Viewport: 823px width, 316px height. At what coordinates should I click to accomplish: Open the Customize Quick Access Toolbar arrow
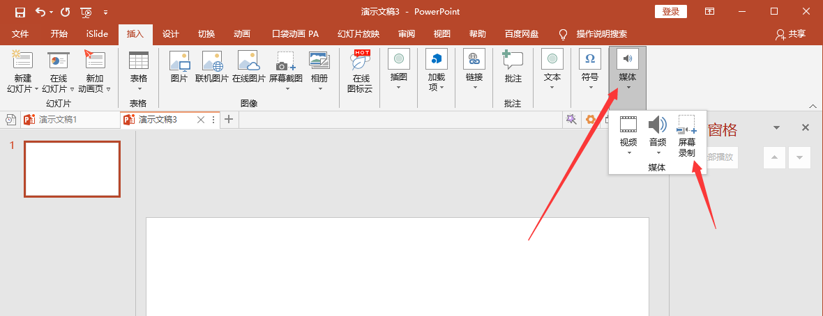pos(106,12)
